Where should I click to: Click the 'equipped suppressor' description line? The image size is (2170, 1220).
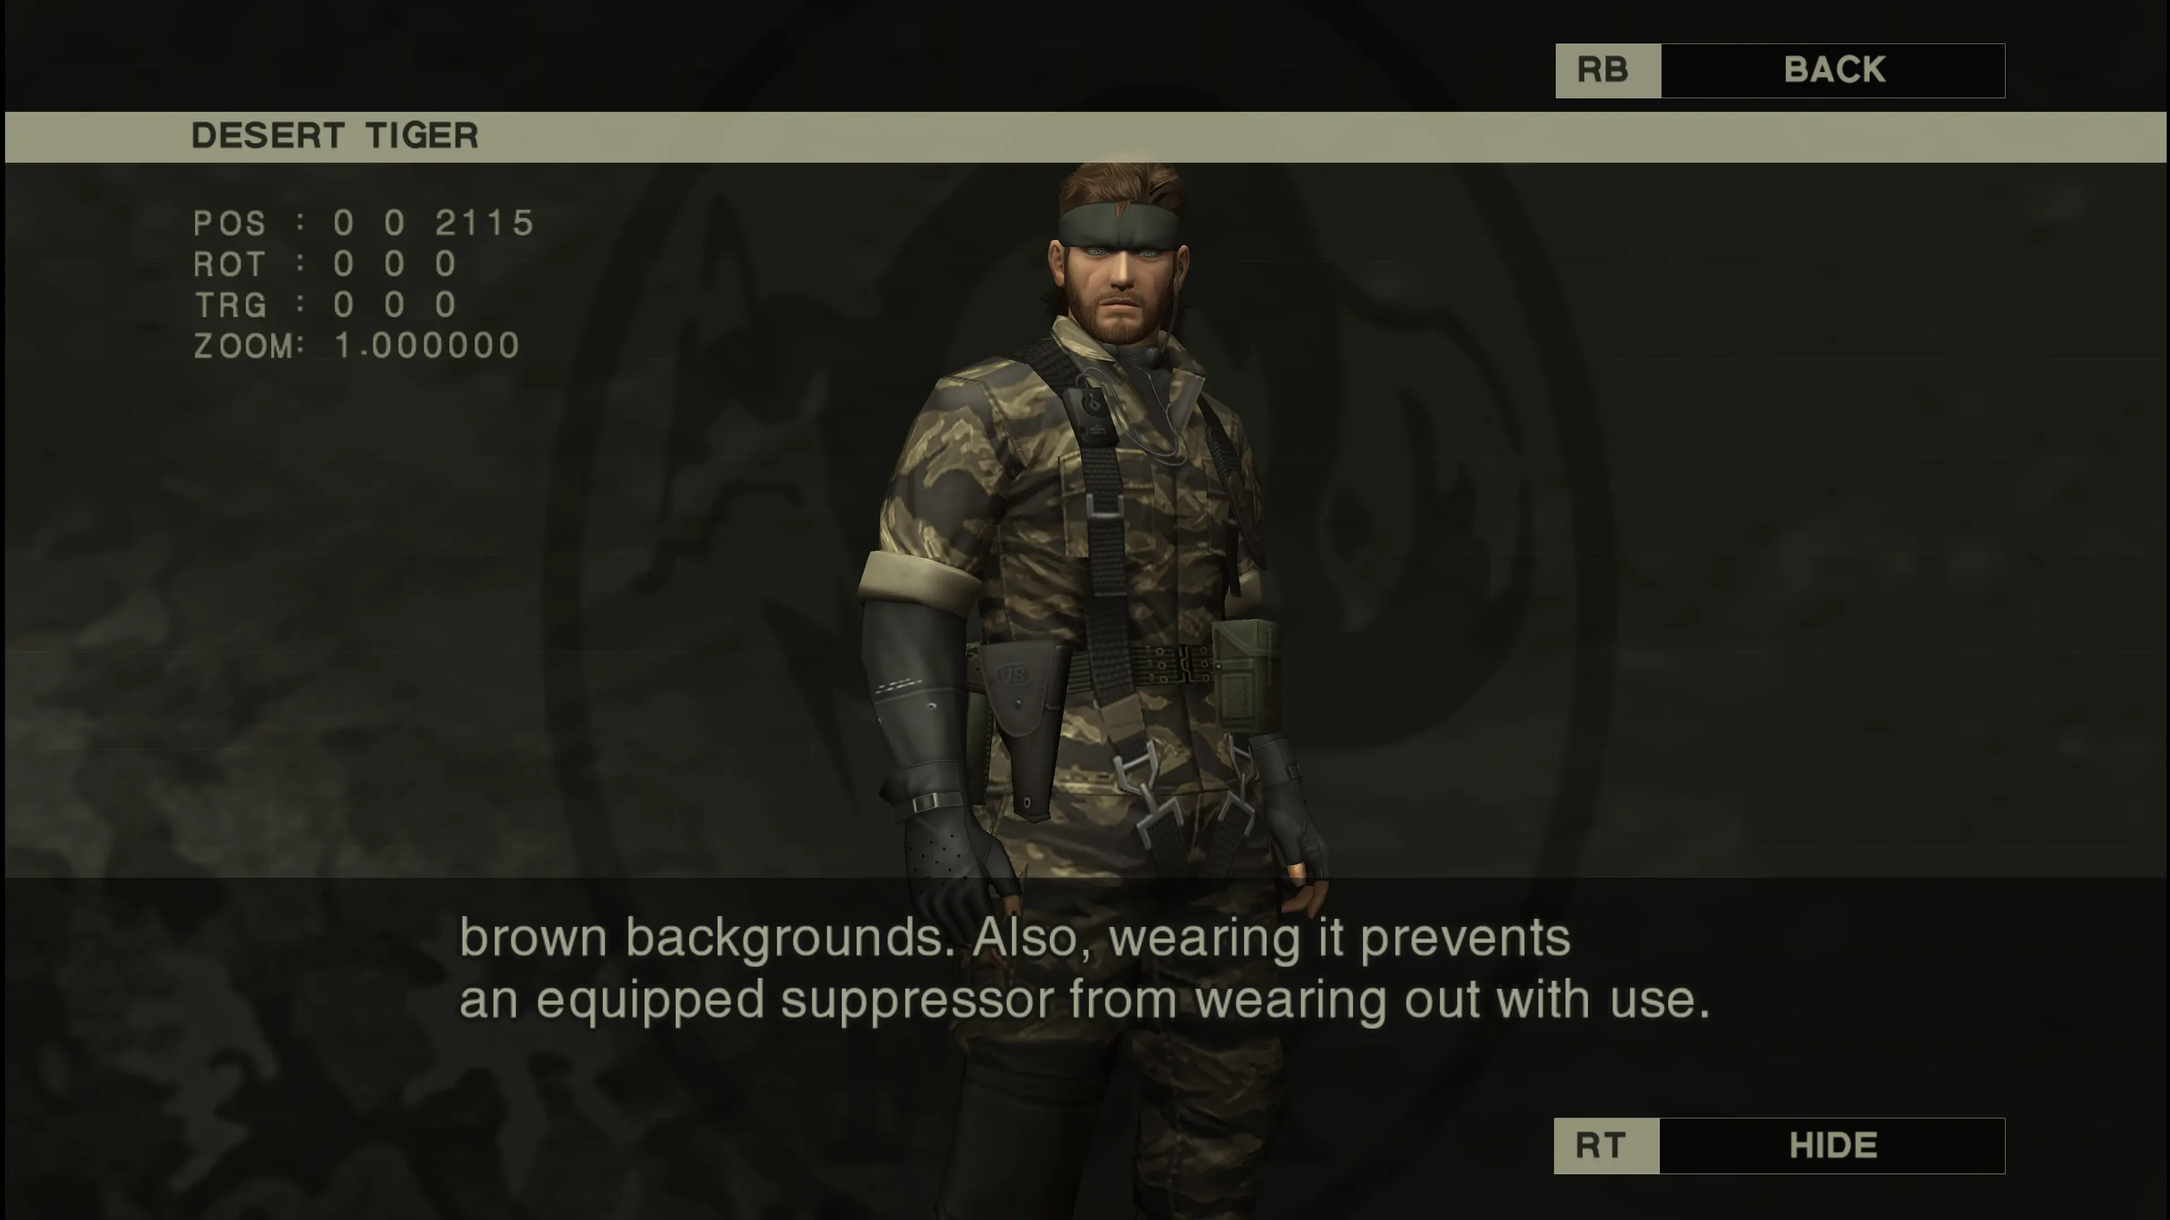(x=1084, y=999)
